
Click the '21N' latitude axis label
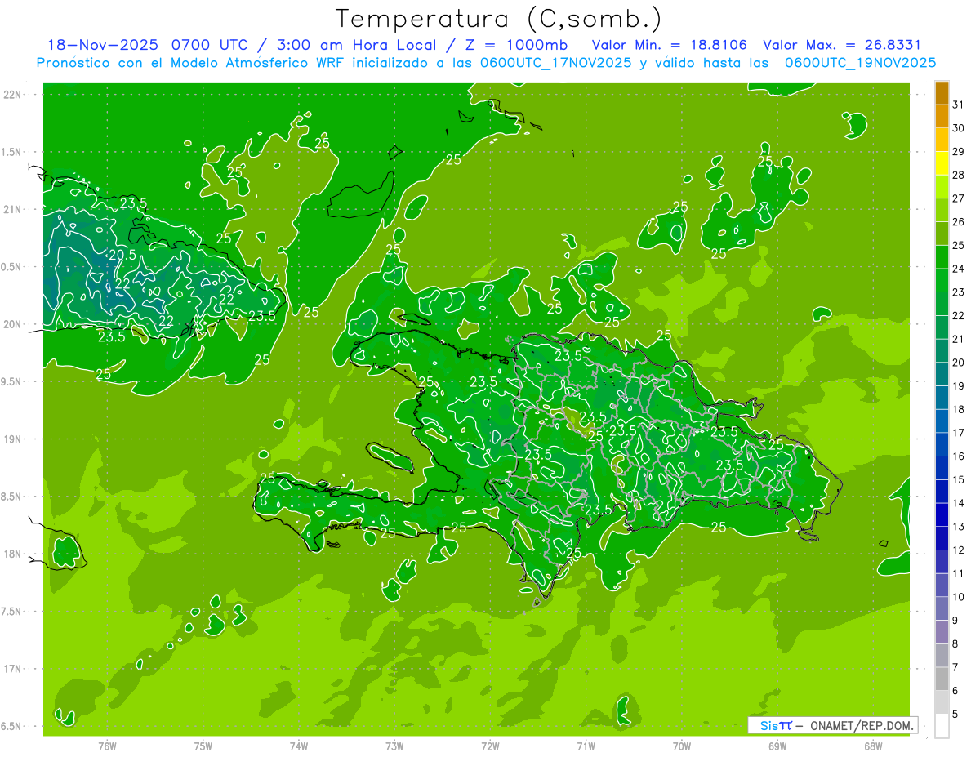click(14, 209)
